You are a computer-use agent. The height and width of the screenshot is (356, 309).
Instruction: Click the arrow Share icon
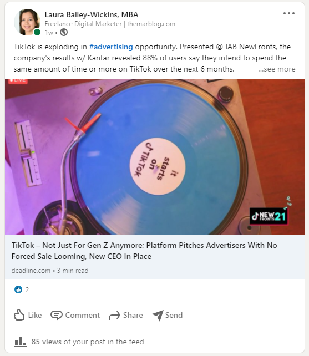pos(114,316)
